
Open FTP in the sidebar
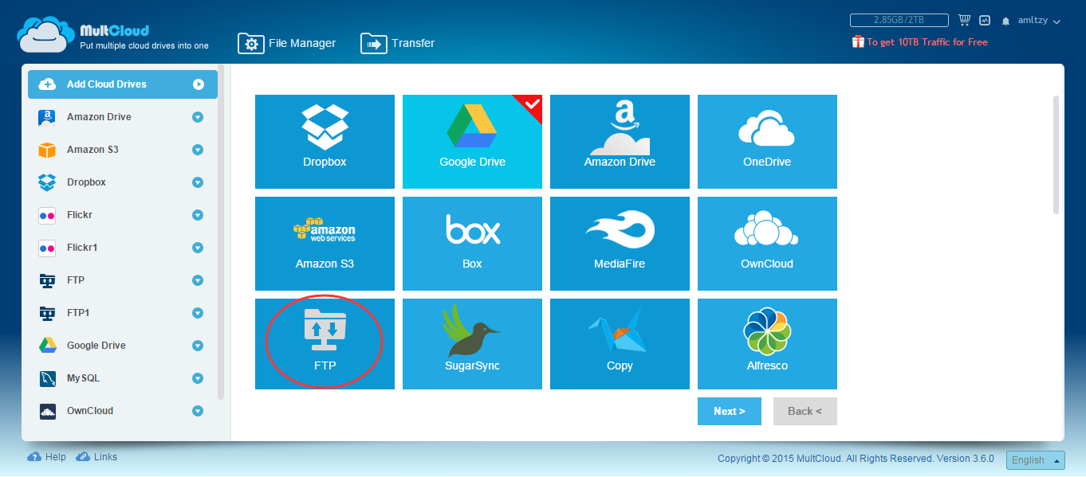122,280
